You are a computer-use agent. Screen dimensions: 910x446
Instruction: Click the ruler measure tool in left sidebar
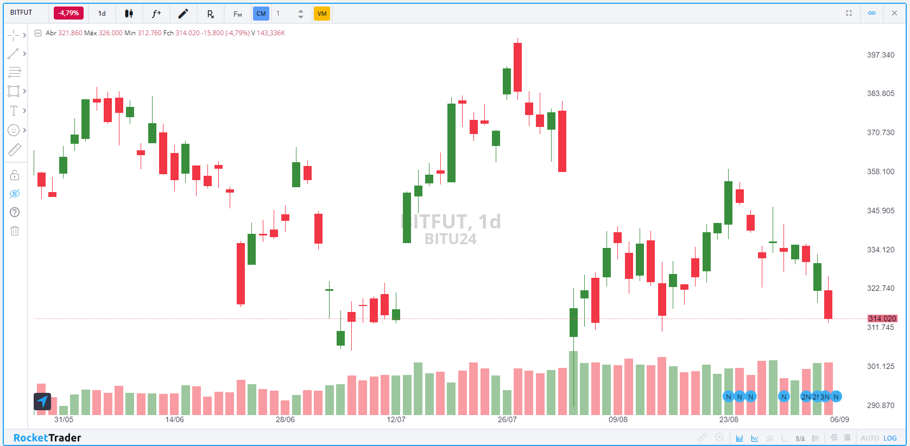14,150
